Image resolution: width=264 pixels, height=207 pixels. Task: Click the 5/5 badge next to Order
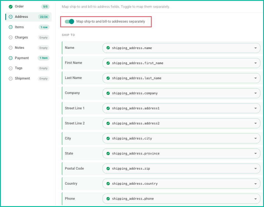click(45, 7)
